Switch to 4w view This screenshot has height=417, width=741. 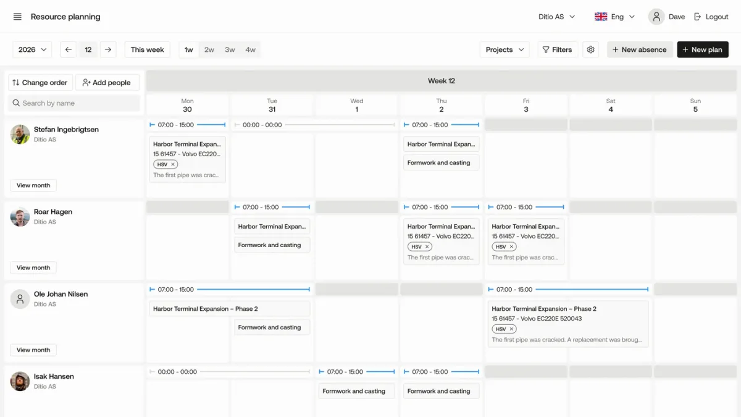[x=250, y=50]
